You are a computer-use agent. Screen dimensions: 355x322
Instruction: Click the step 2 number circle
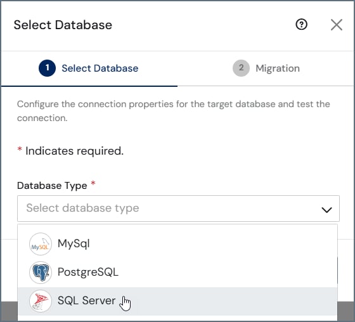[x=241, y=68]
